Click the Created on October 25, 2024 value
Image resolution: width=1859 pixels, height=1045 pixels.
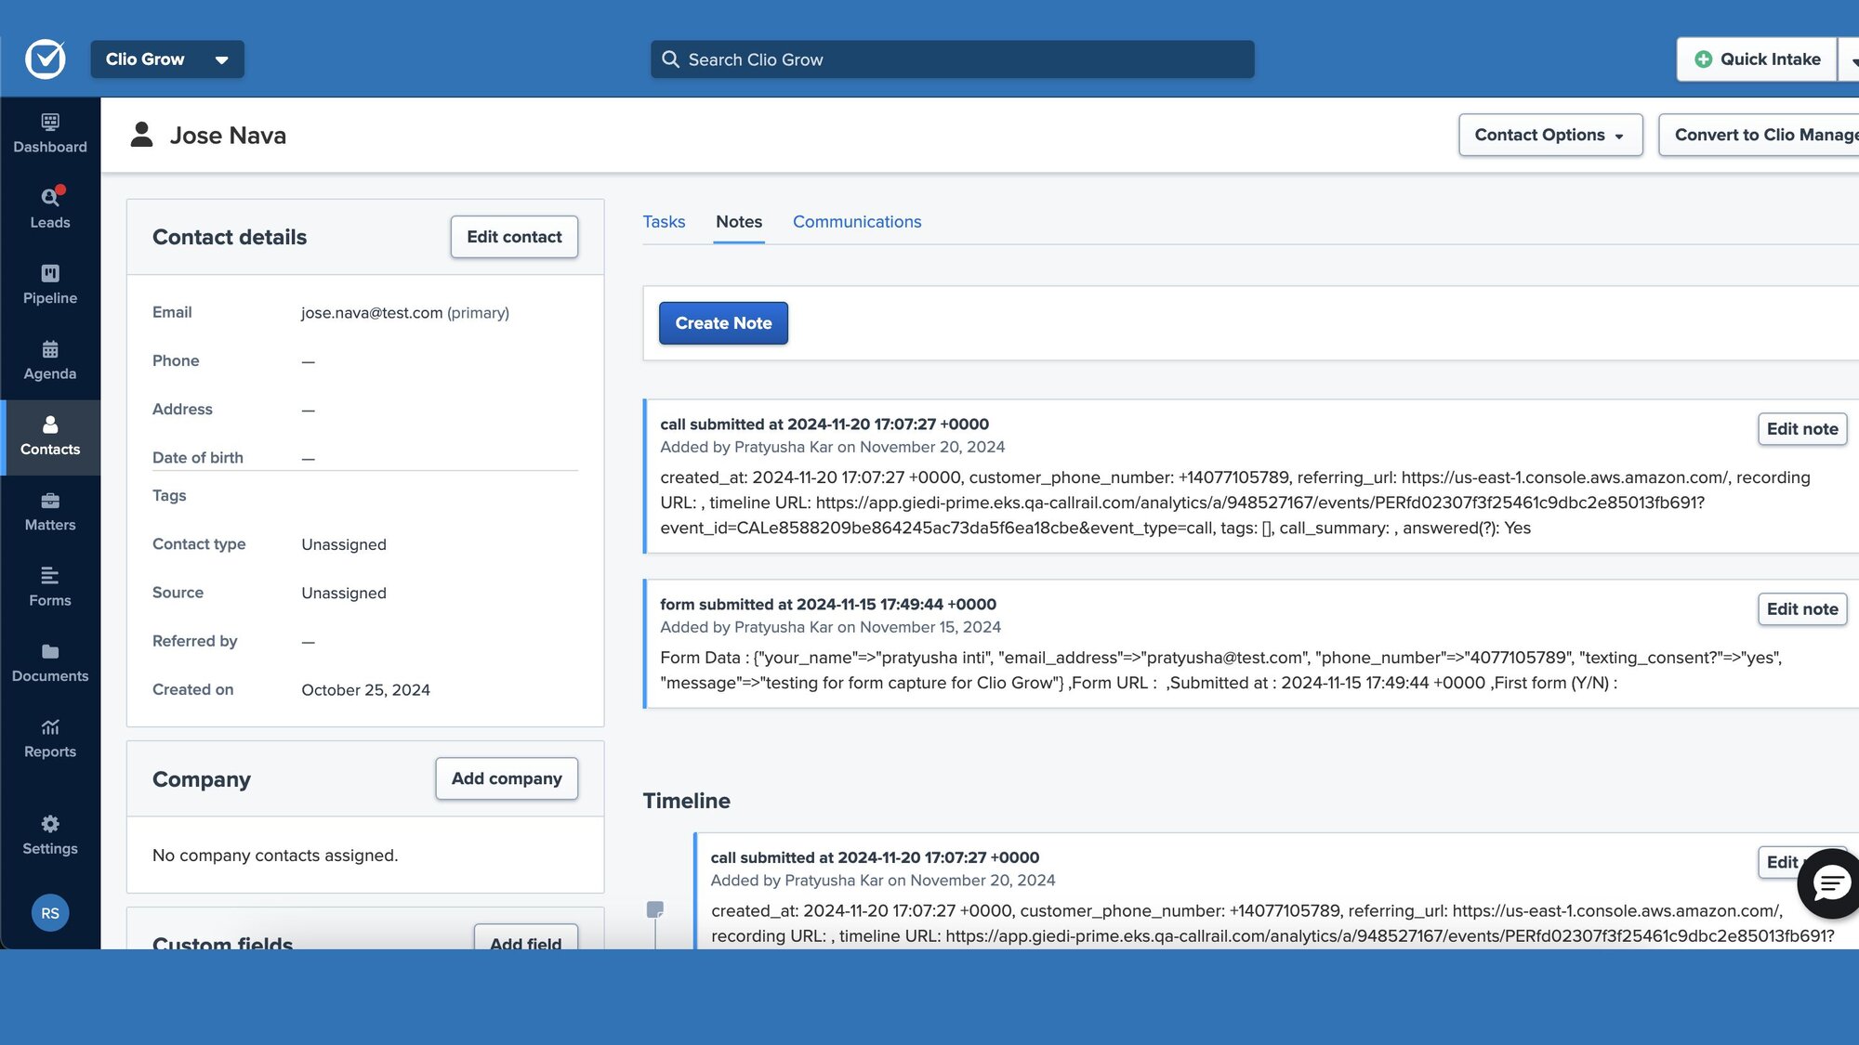coord(365,690)
